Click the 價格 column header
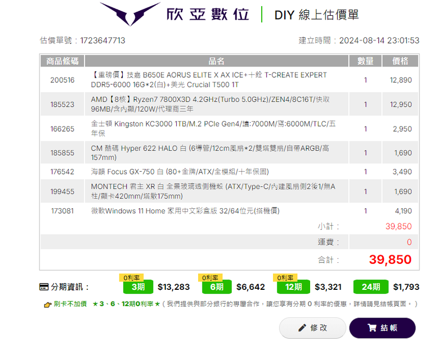The image size is (439, 354). (400, 61)
